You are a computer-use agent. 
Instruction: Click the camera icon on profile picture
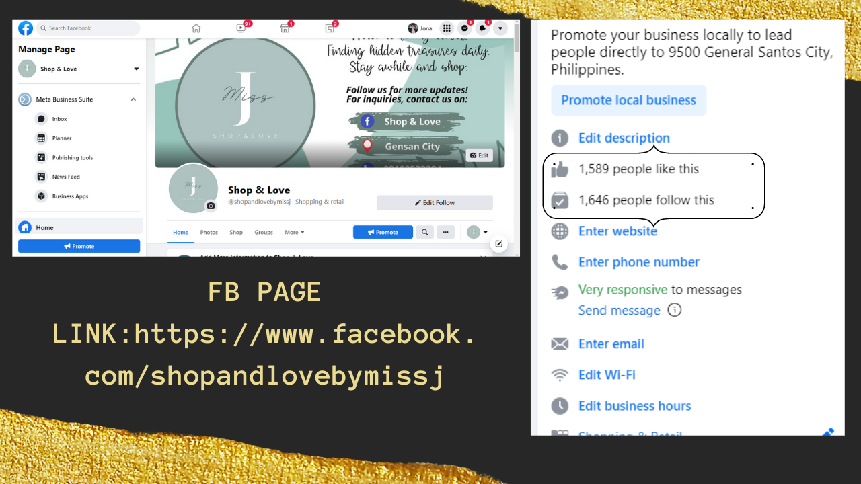click(211, 206)
